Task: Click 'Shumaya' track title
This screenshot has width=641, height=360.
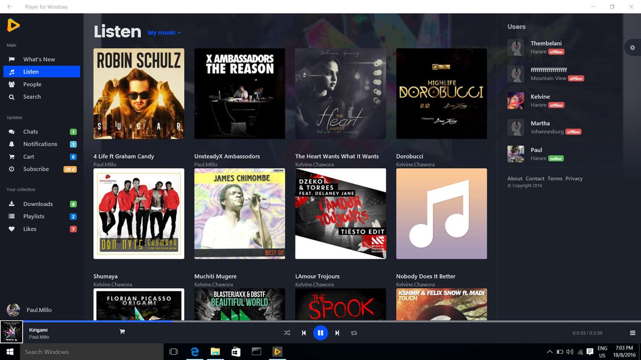Action: 105,276
